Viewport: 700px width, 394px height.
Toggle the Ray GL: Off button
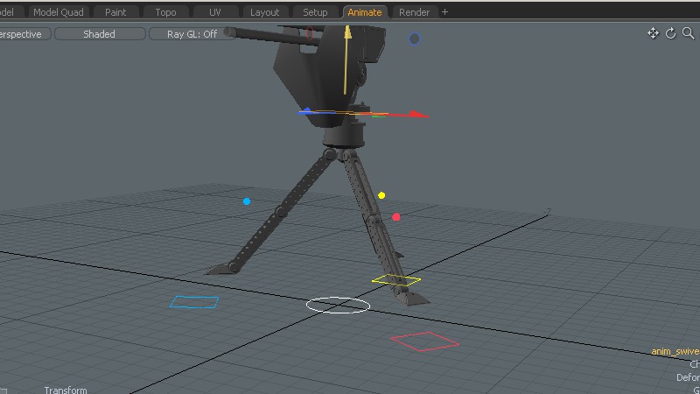pos(192,34)
